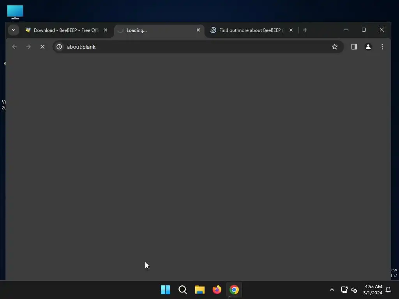Viewport: 399px width, 299px height.
Task: Go forward to the next page
Action: coord(28,47)
